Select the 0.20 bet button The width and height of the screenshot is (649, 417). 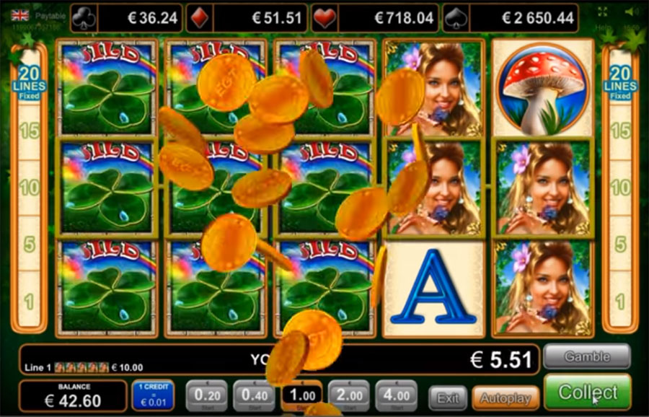208,395
